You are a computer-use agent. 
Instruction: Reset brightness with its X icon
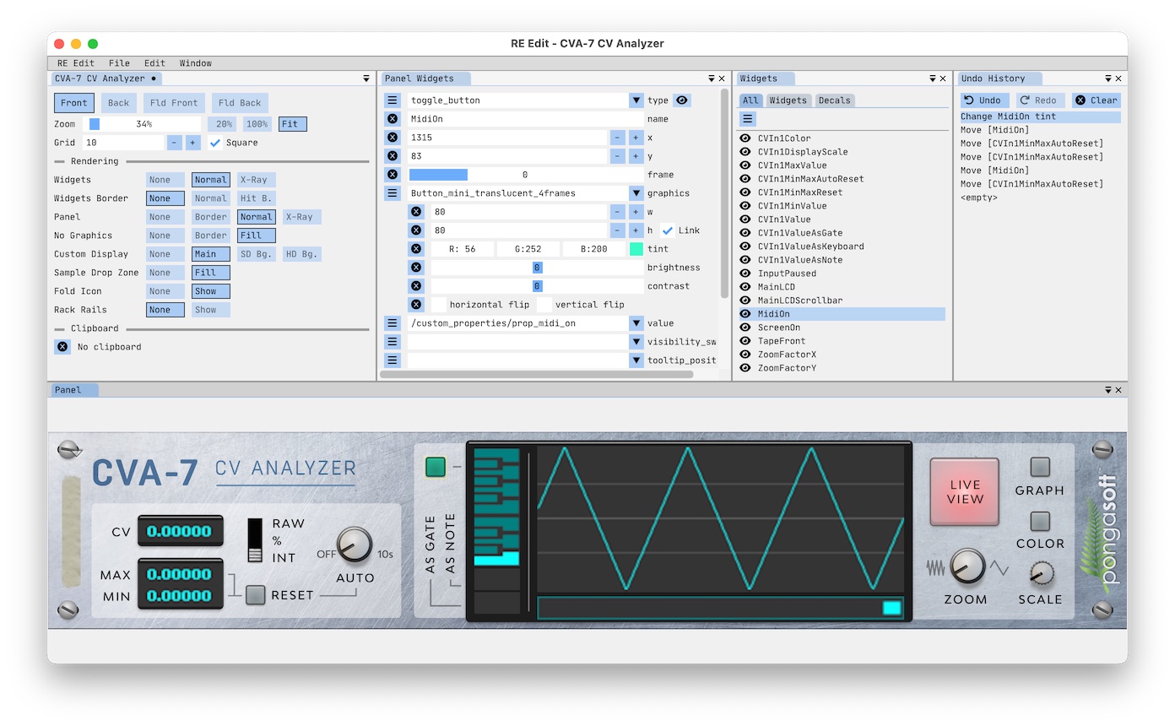(416, 268)
